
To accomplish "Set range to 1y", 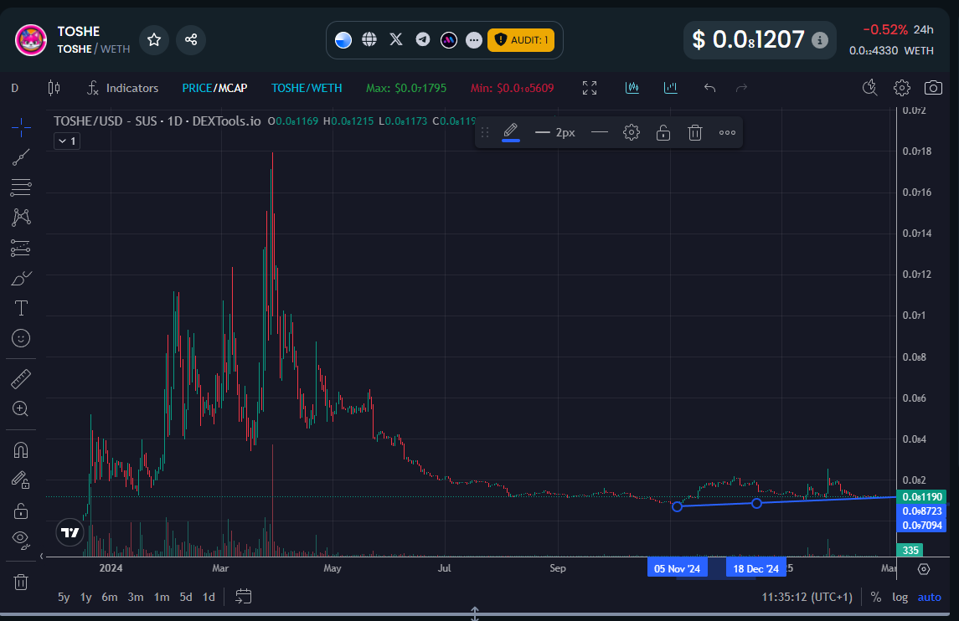I will click(x=86, y=598).
